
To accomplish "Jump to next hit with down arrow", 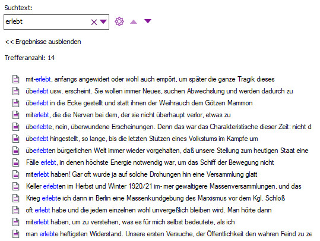I will click(148, 21).
